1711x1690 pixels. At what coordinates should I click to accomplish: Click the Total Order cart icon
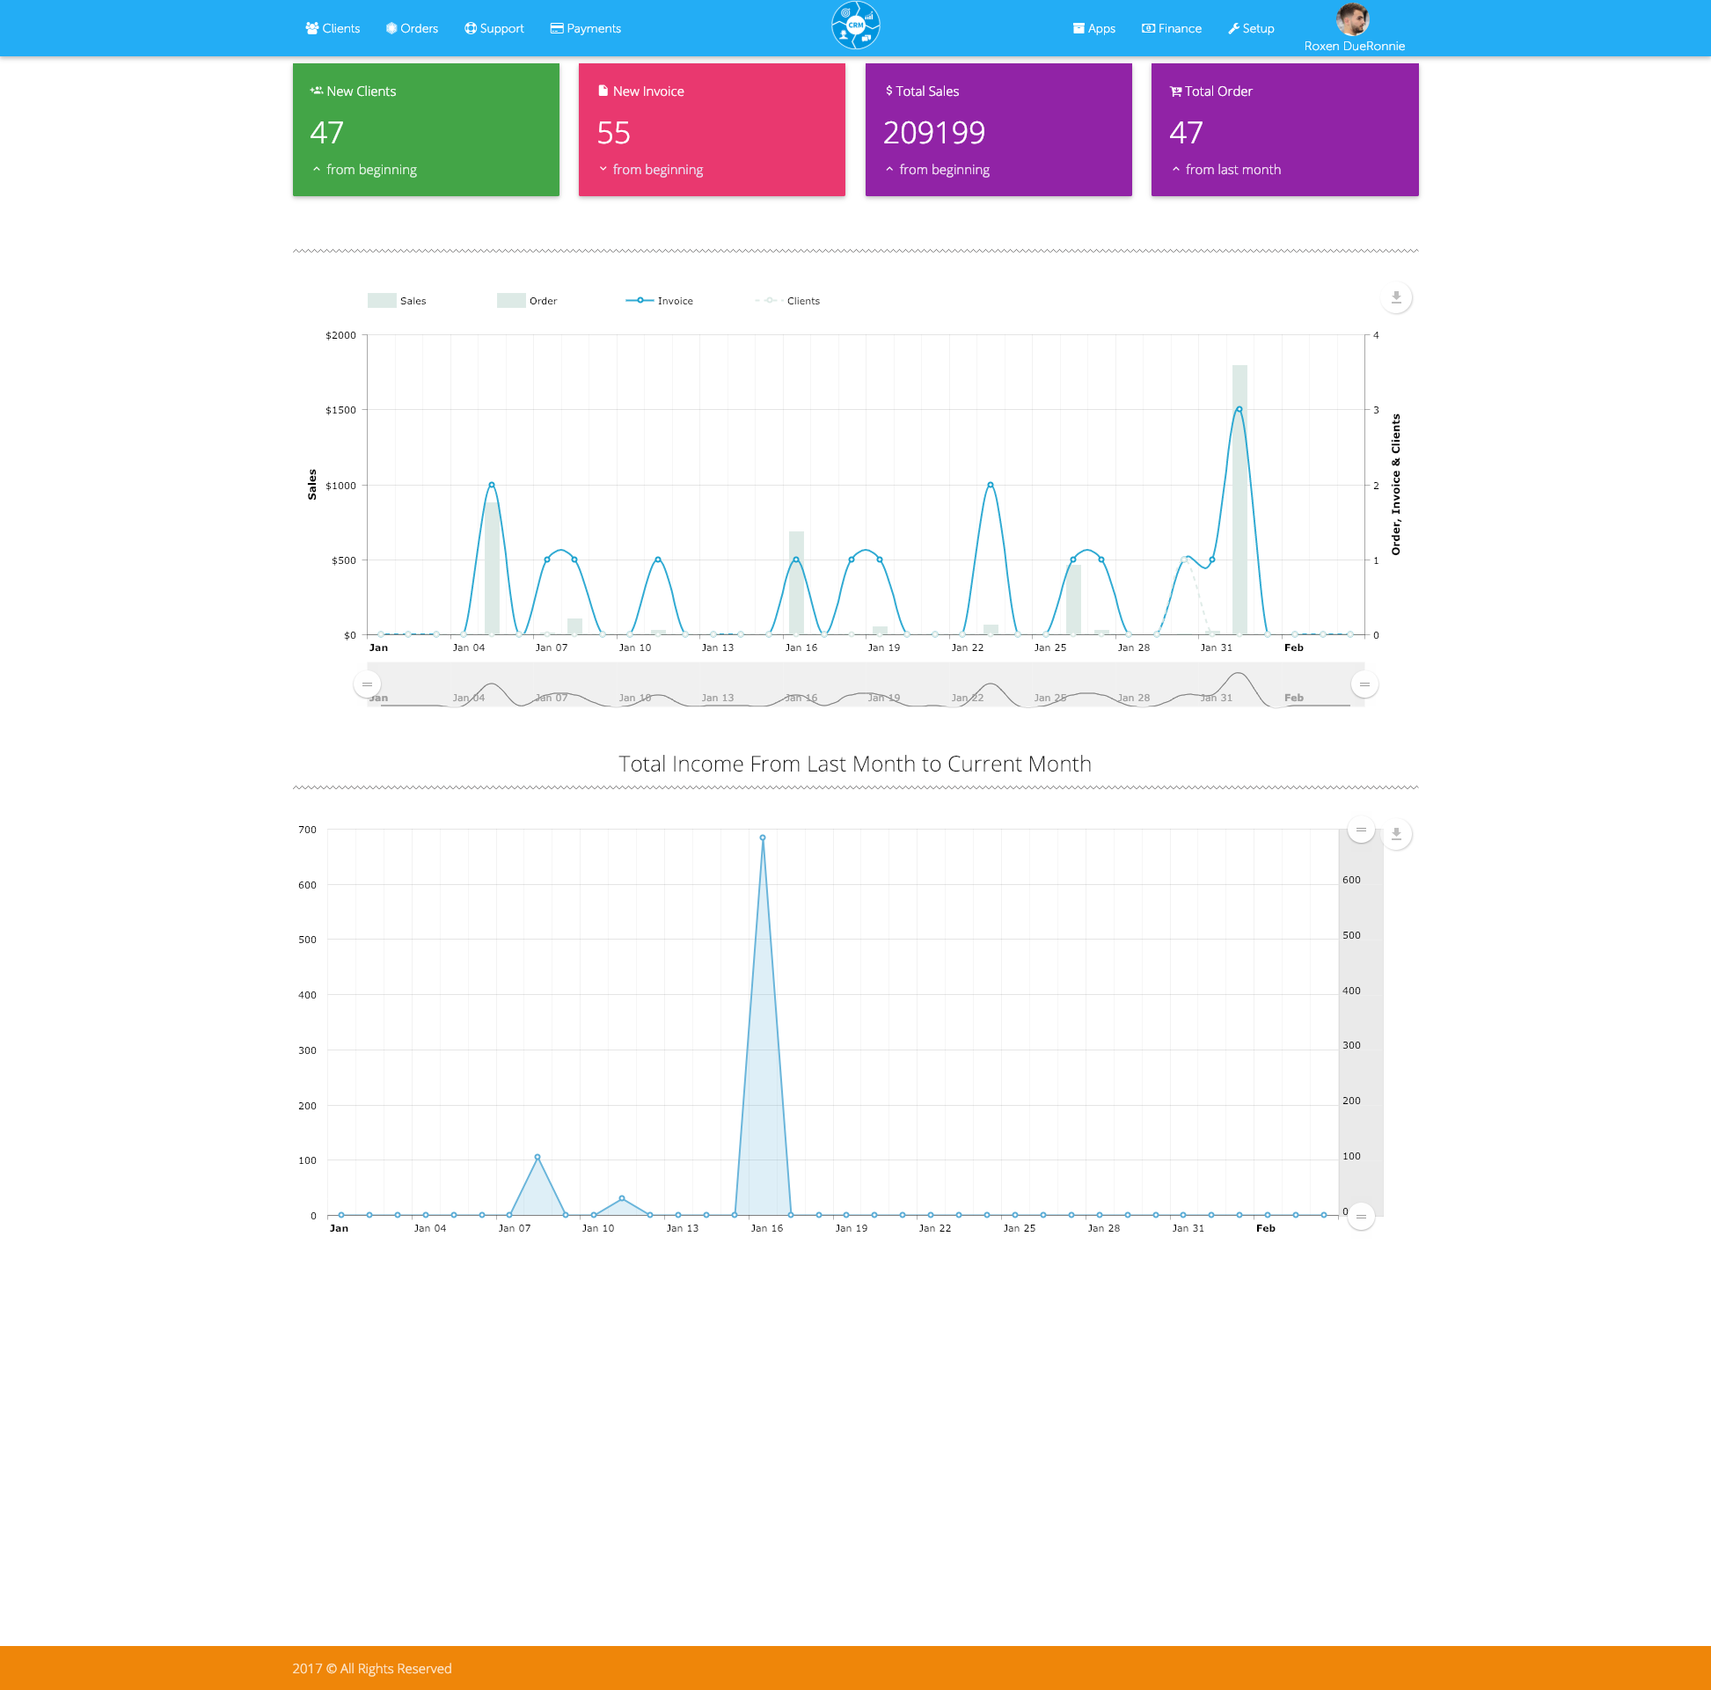point(1175,91)
